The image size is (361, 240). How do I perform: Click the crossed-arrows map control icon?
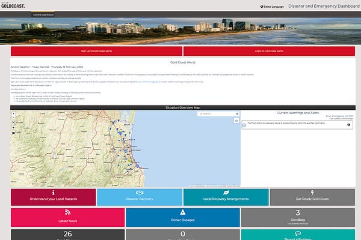[x=13, y=122]
